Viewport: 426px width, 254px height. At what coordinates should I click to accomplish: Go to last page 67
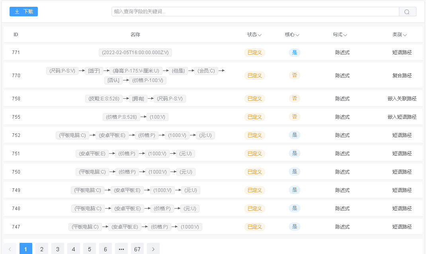[x=137, y=249]
